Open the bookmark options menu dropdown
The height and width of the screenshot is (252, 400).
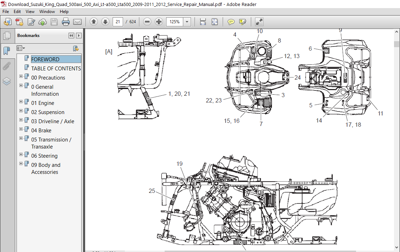click(21, 48)
